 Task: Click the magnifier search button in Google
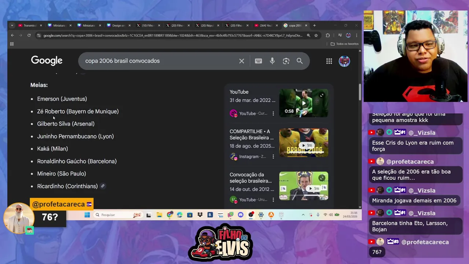point(300,61)
